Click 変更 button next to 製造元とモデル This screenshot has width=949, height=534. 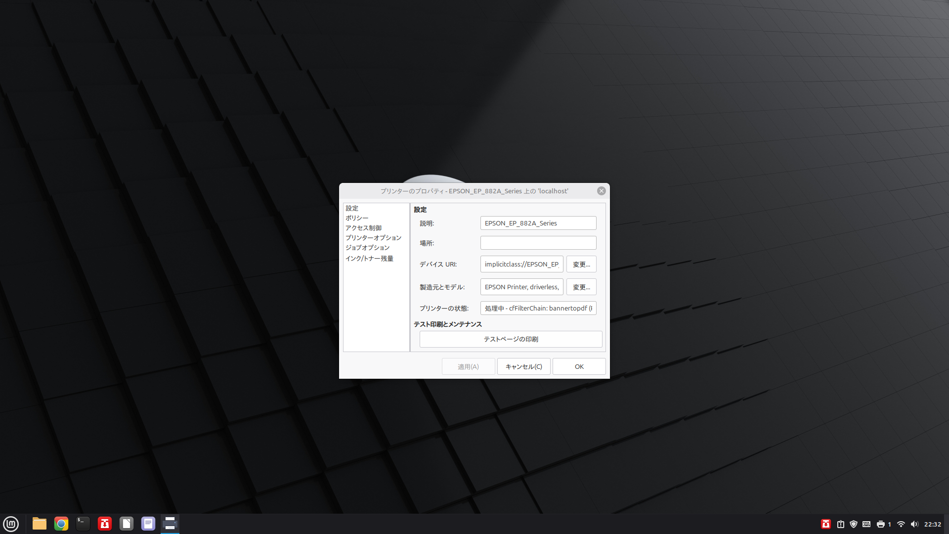(x=581, y=287)
